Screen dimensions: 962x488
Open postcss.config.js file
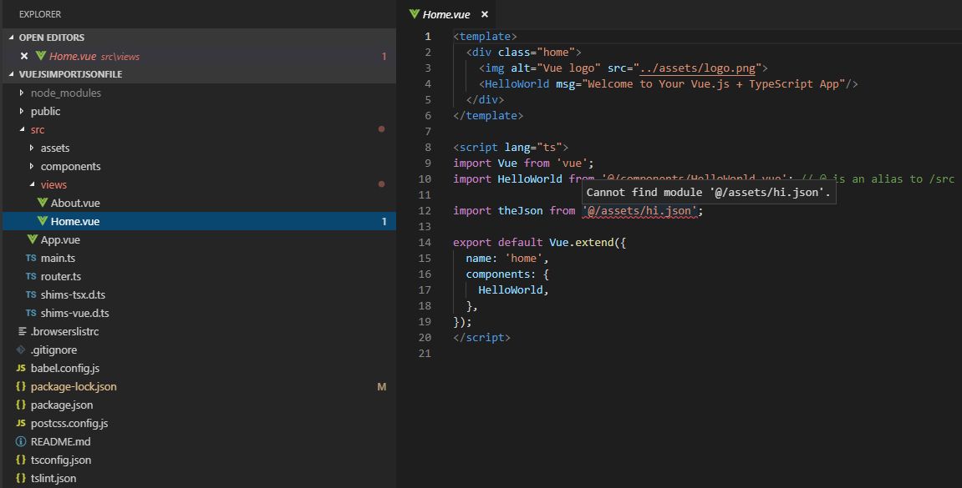(69, 423)
